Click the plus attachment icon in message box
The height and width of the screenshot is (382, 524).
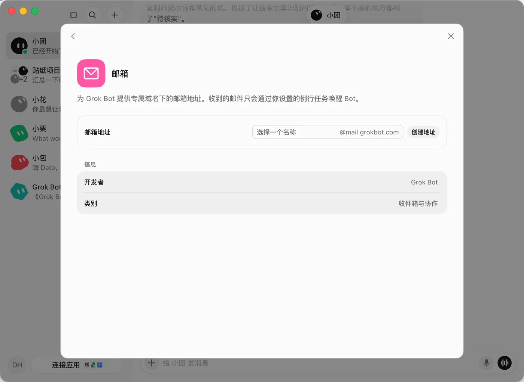click(x=152, y=363)
